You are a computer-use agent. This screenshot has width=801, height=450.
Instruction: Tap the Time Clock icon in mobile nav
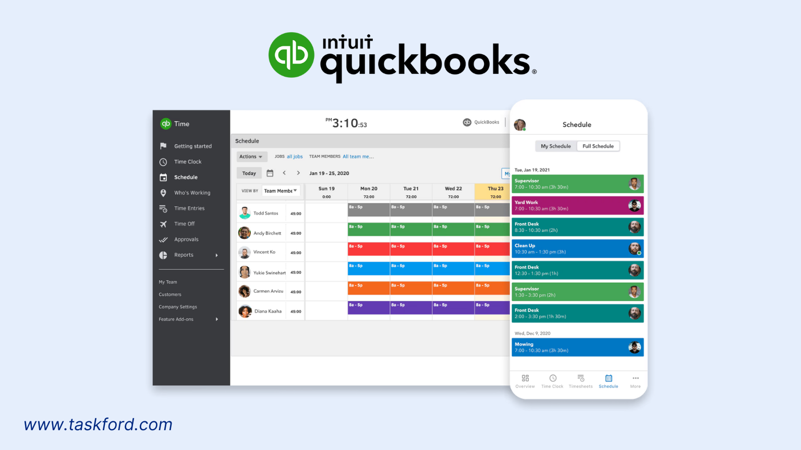point(553,378)
